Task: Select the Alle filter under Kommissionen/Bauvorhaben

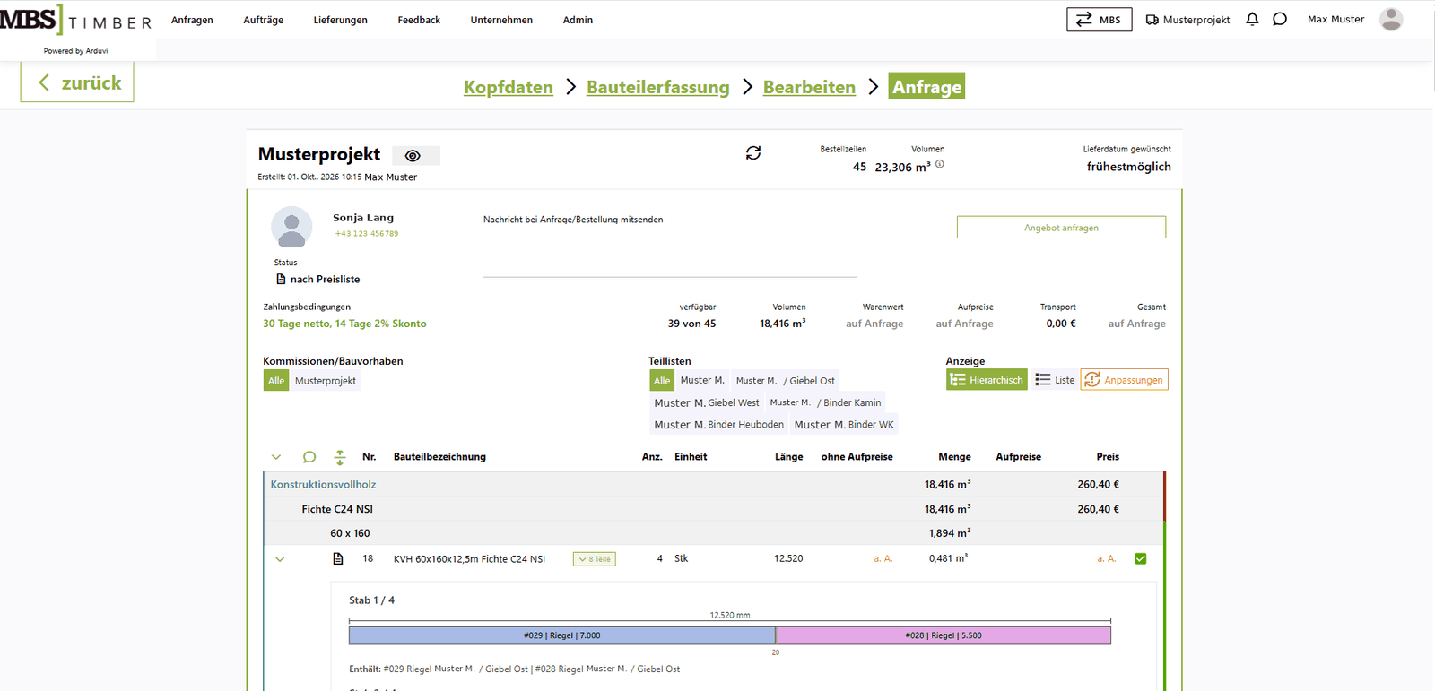Action: pos(276,381)
